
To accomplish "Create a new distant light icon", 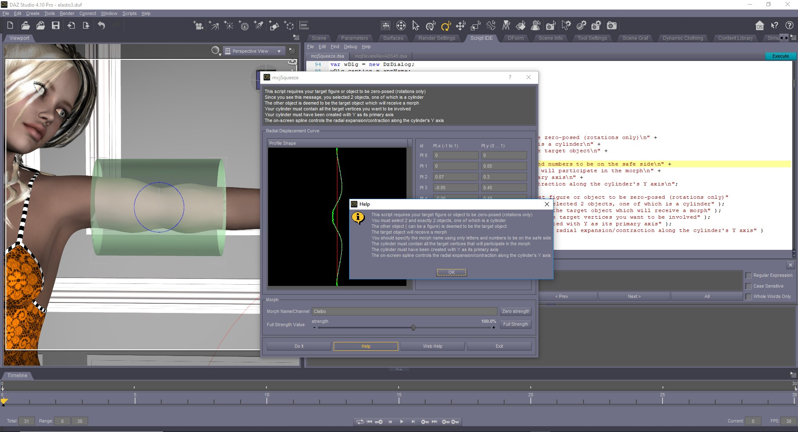I will click(x=214, y=26).
